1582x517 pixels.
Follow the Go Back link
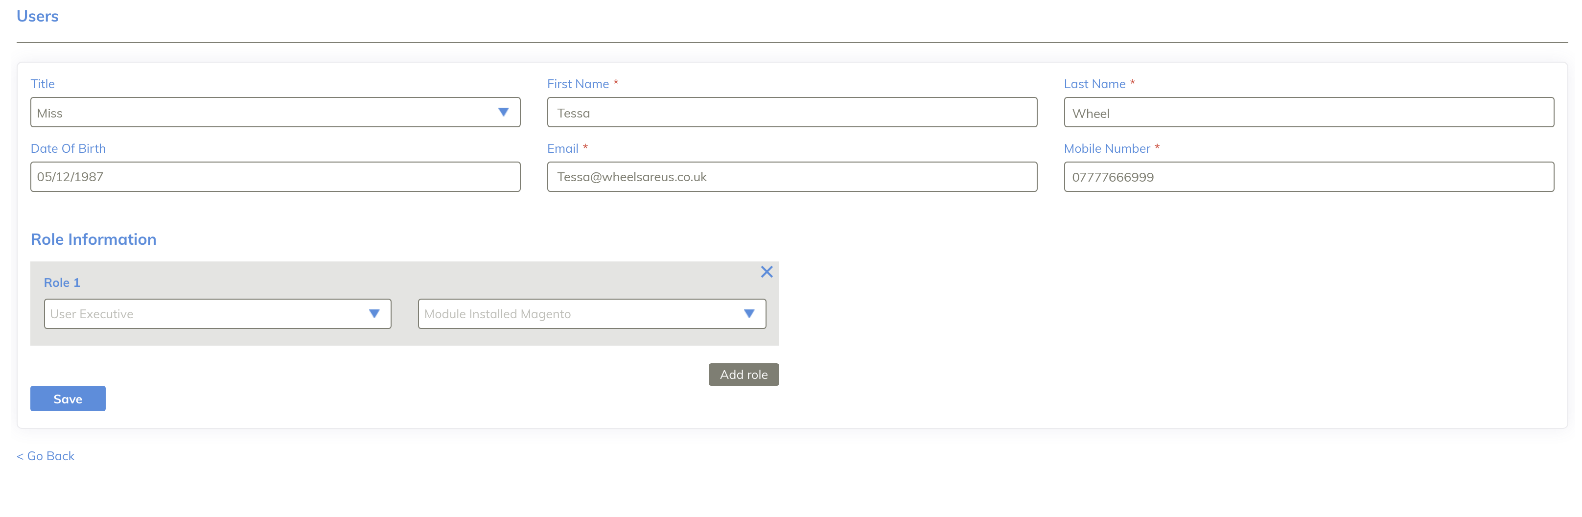[46, 456]
